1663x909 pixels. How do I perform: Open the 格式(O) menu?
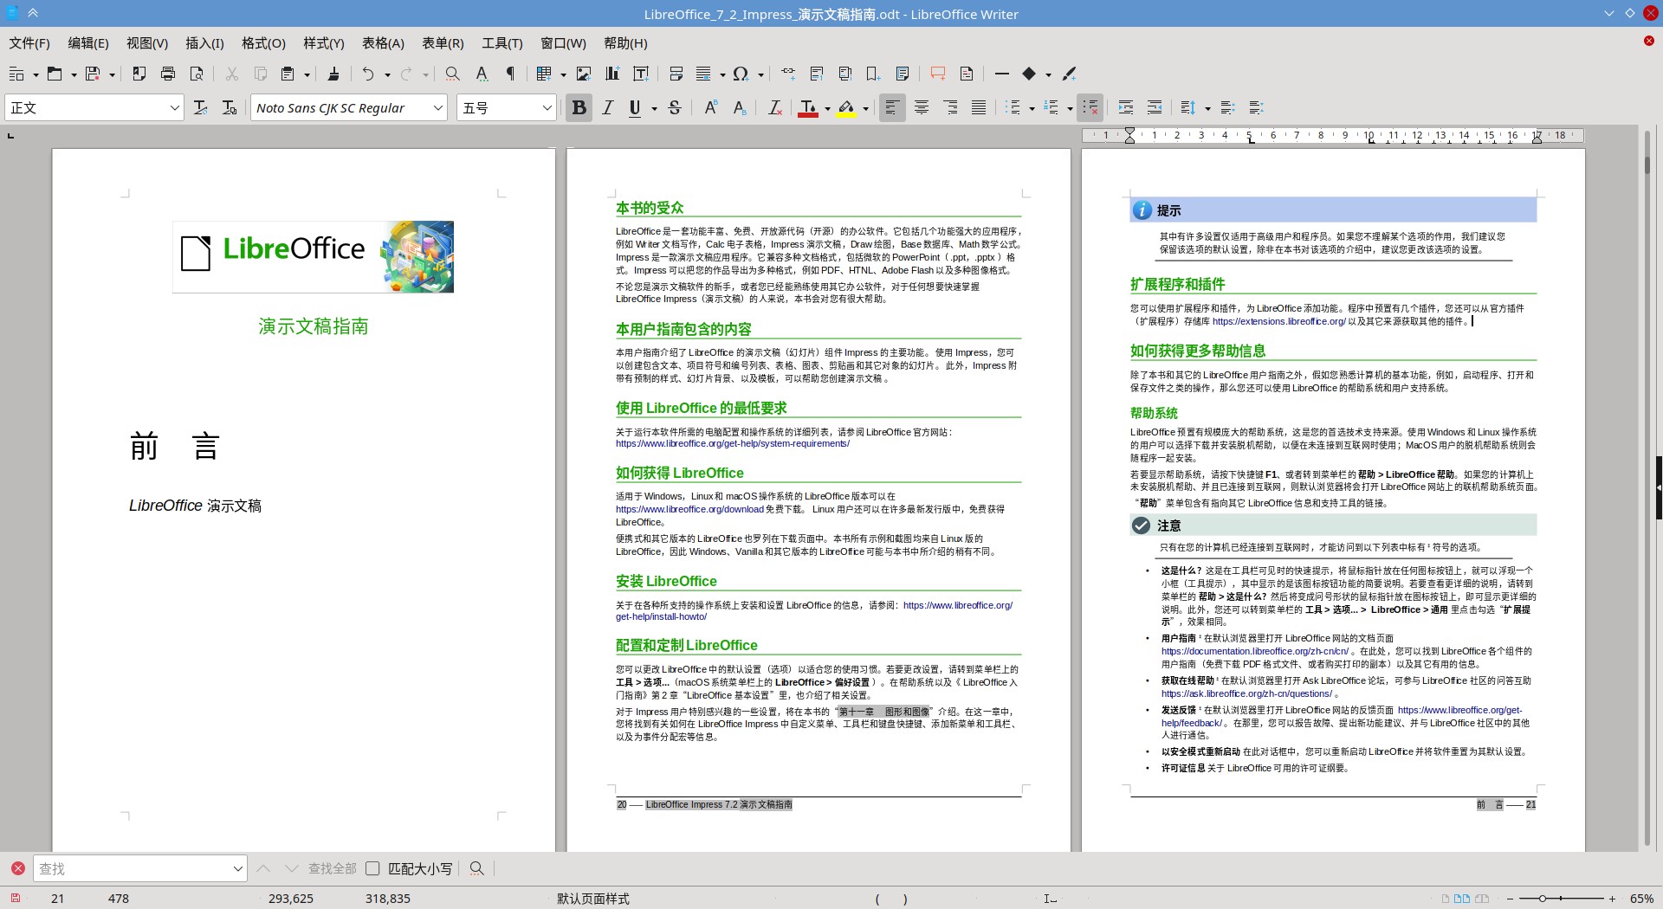tap(263, 43)
